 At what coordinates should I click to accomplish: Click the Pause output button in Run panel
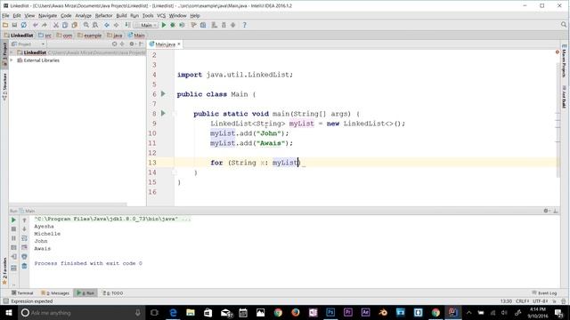click(13, 238)
